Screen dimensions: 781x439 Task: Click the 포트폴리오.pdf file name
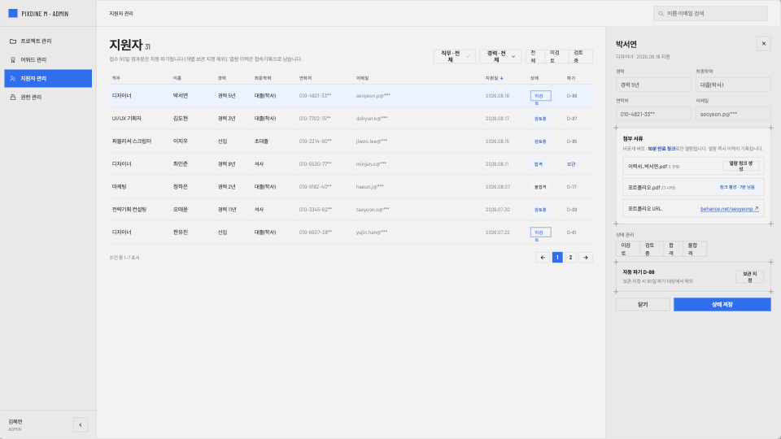[x=644, y=188]
